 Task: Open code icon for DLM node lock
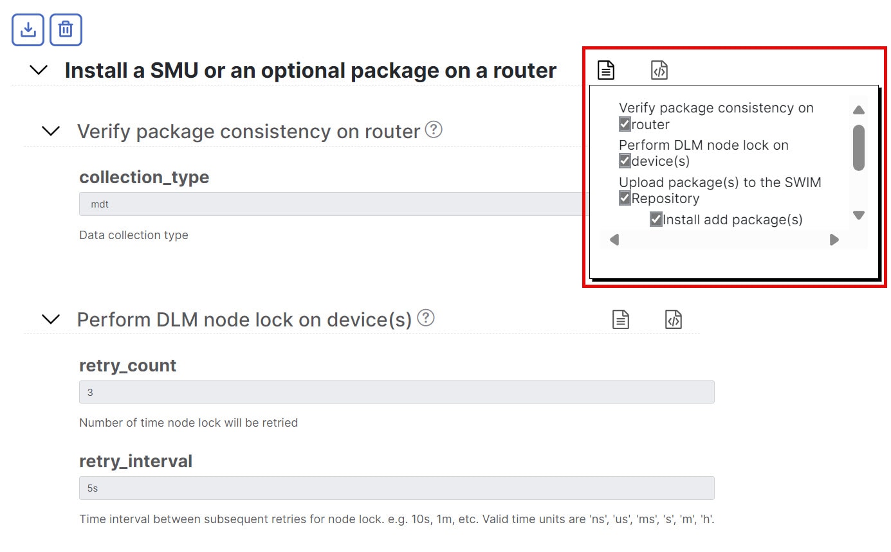pos(674,319)
